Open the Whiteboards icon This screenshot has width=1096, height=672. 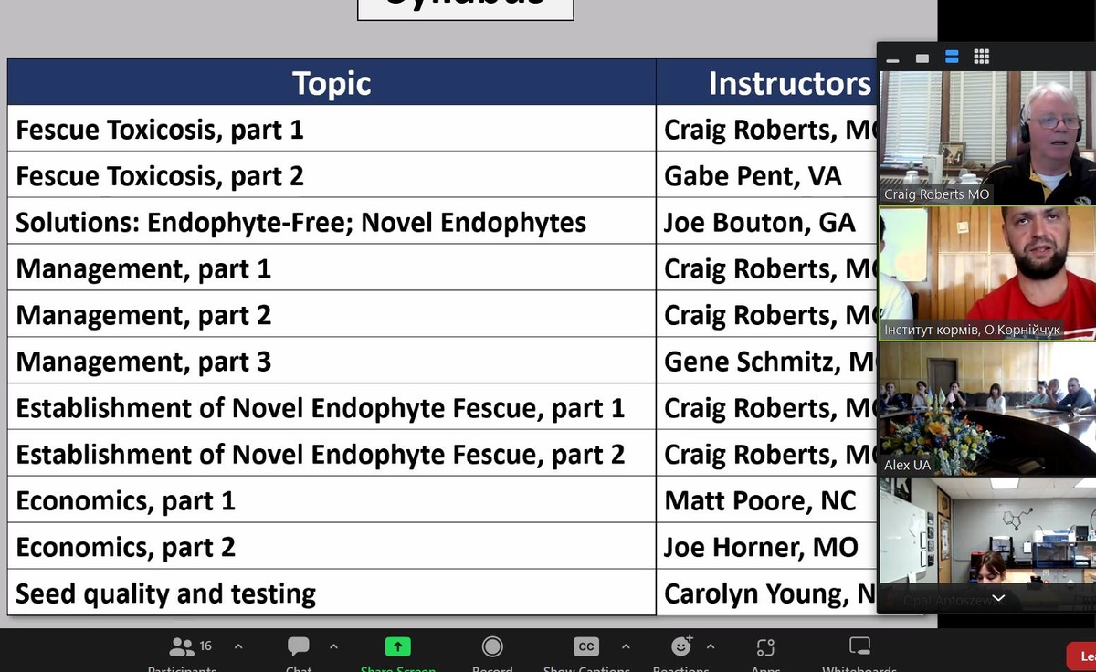pyautogui.click(x=859, y=646)
